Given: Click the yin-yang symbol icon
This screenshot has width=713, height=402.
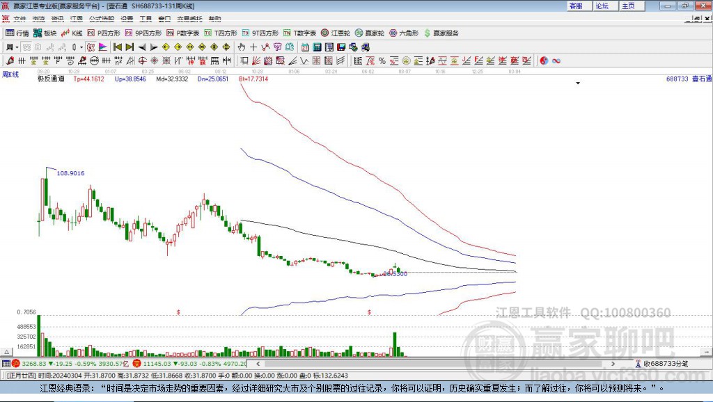Looking at the screenshot, I should click(544, 61).
